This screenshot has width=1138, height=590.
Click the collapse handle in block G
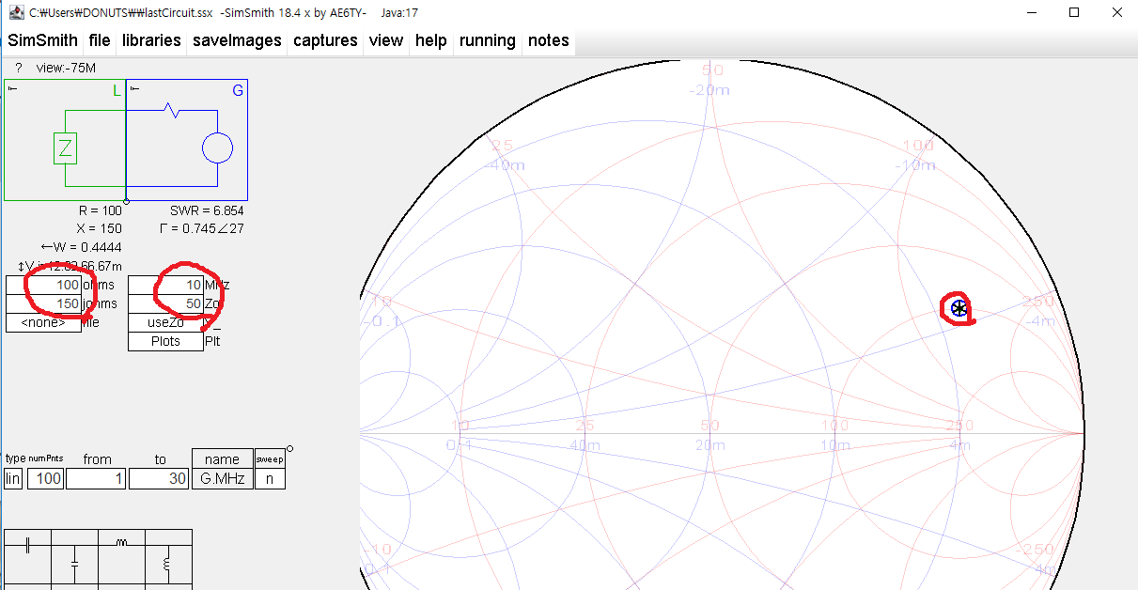pos(134,88)
